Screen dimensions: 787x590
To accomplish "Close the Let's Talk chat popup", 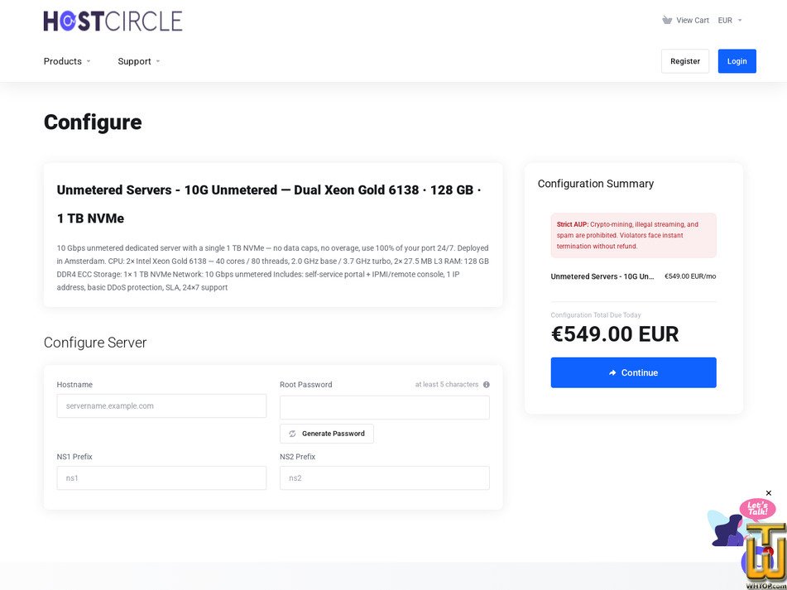I will coord(769,493).
